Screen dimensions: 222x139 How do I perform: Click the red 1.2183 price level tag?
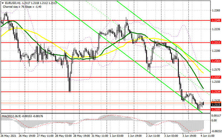216,61
